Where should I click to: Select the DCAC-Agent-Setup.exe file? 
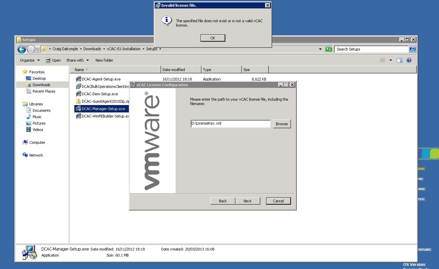pos(101,79)
